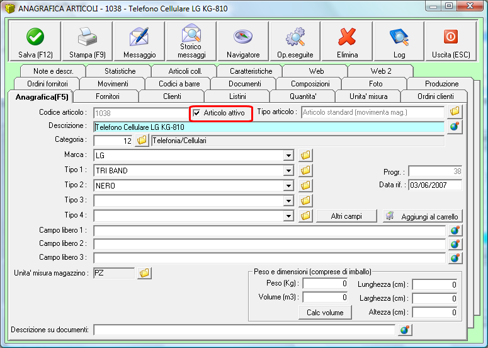Open the Web tab
The image size is (488, 348).
(316, 71)
